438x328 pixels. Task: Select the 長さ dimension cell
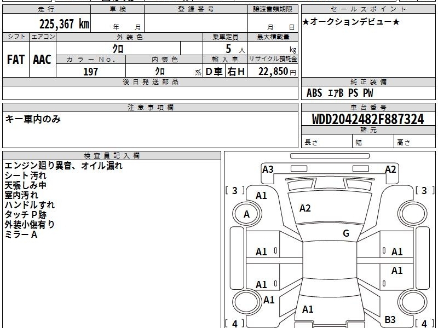327,142
